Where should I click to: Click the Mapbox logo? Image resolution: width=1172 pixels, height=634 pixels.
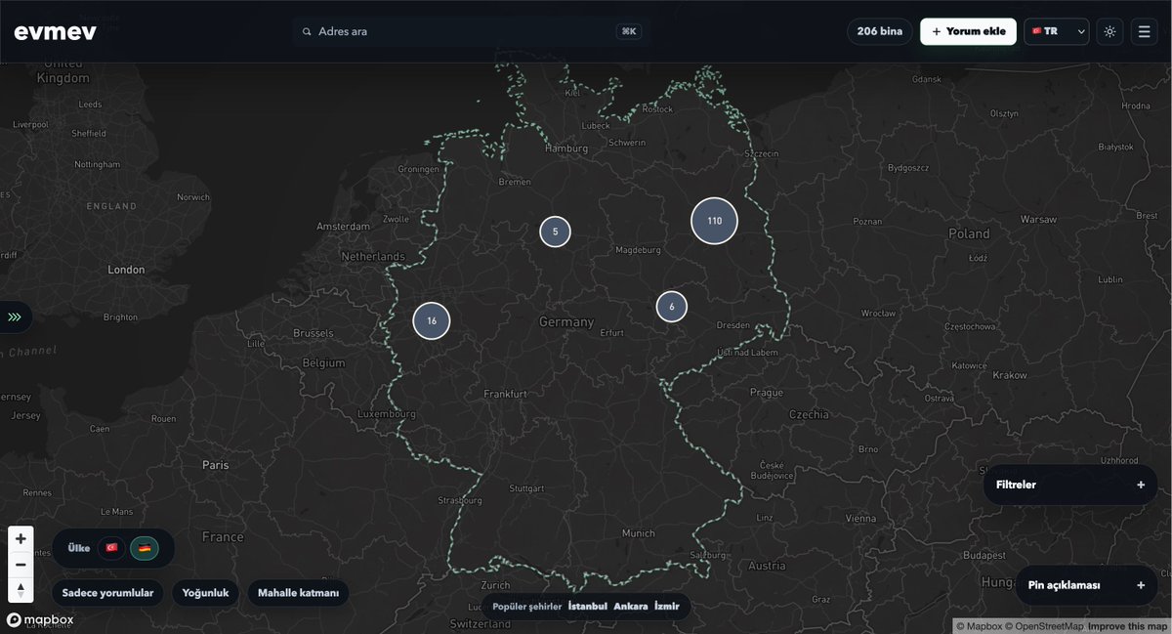(x=40, y=619)
